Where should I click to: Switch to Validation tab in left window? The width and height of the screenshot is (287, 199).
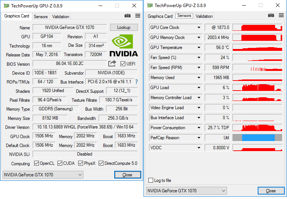60,17
